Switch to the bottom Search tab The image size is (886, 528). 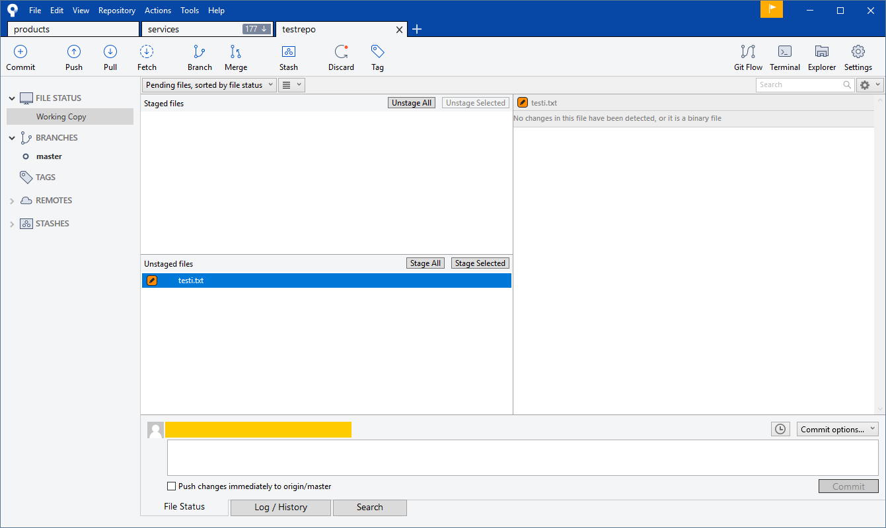coord(369,507)
